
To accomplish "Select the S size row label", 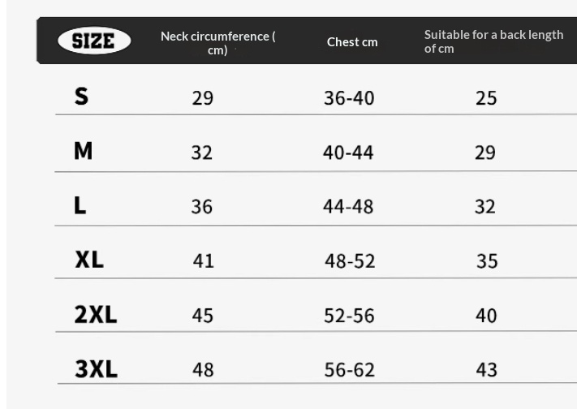I will 81,97.
